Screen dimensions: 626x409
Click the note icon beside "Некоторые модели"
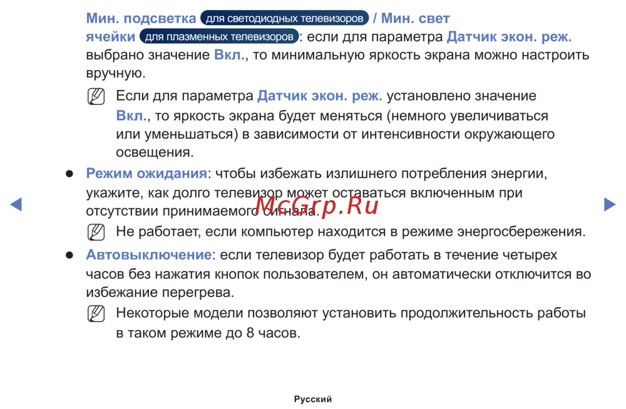96,314
